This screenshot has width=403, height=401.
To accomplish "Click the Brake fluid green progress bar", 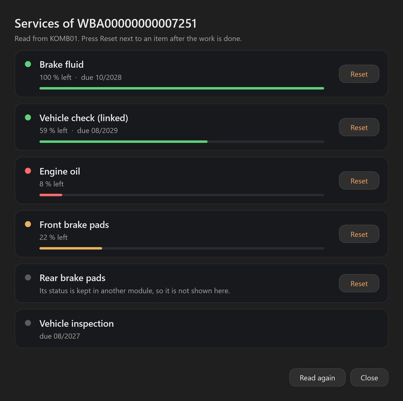I will (x=182, y=88).
